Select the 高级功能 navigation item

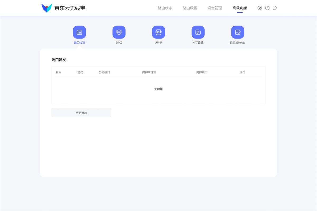(x=239, y=8)
